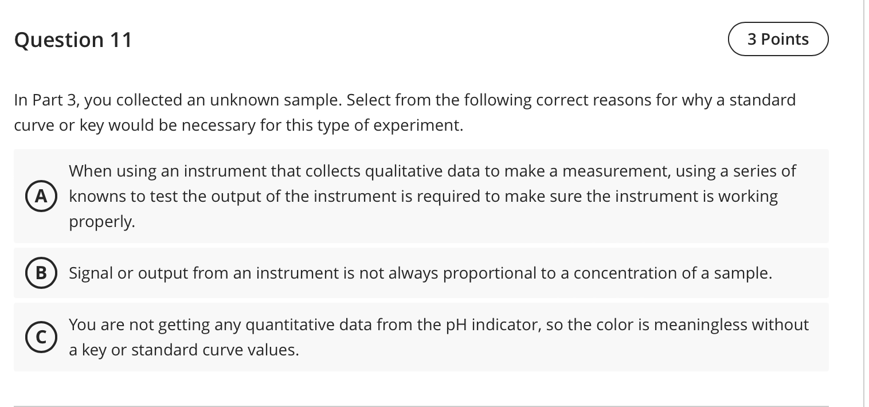The image size is (869, 407).
Task: Click the word 'properly' in option A
Action: coord(101,221)
